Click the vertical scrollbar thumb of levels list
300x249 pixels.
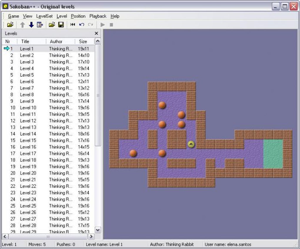[98, 95]
